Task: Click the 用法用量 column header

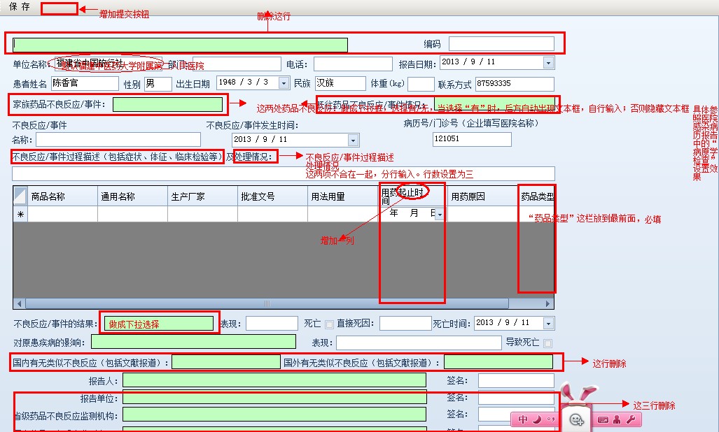Action: tap(342, 196)
